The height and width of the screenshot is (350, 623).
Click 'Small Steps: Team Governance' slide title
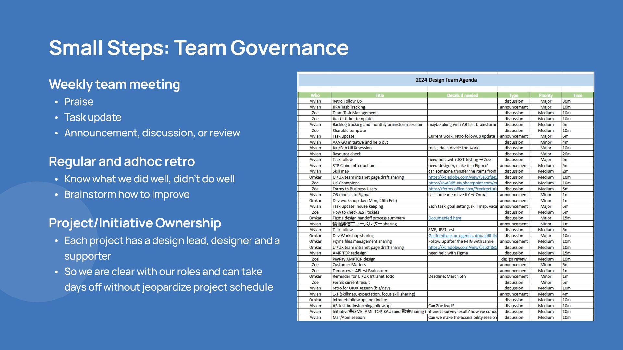[199, 48]
